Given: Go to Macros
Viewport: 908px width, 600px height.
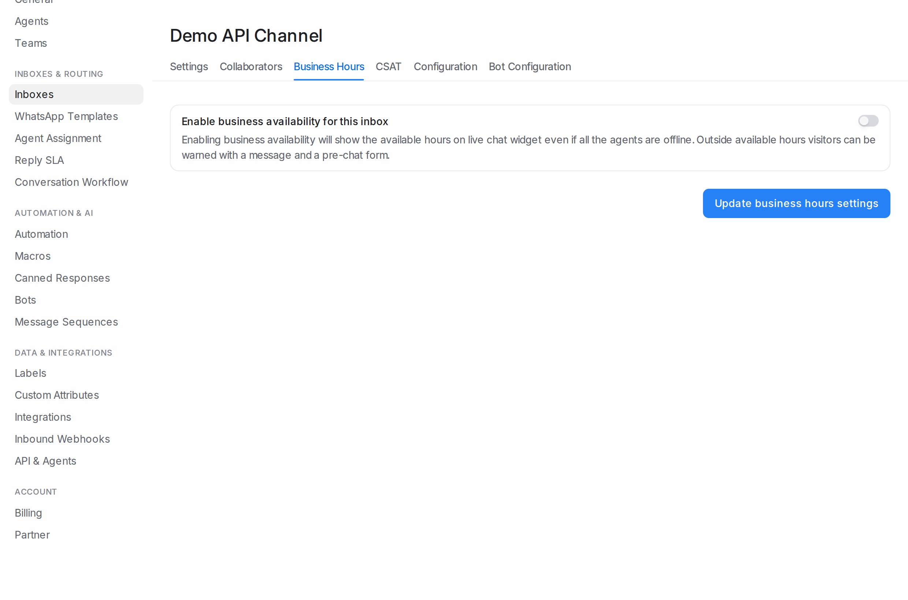Looking at the screenshot, I should 33,256.
